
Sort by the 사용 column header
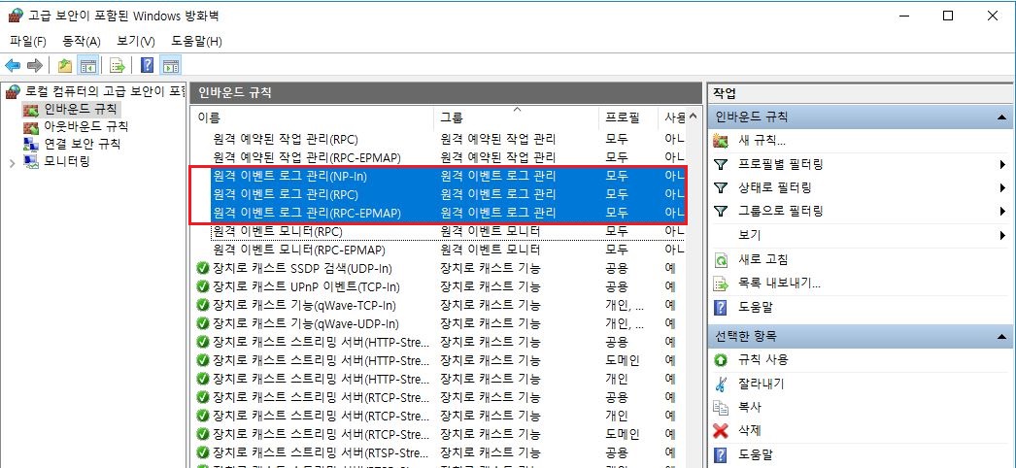[x=672, y=117]
